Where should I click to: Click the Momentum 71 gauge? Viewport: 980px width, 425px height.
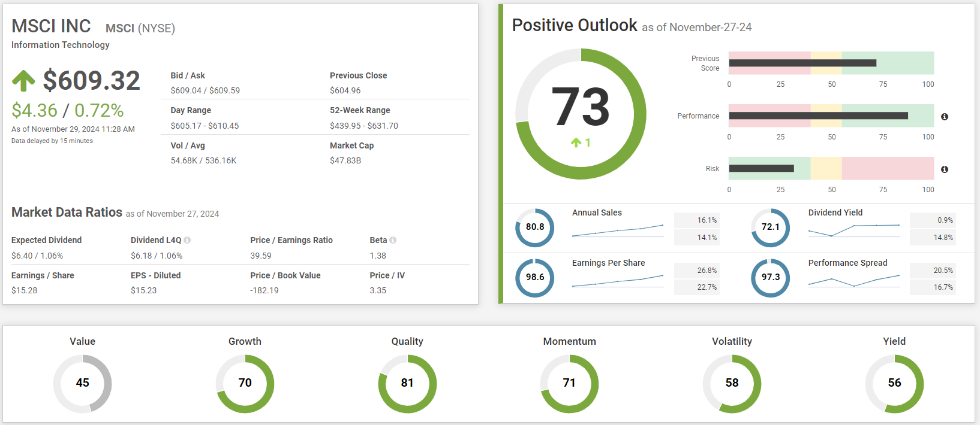(570, 384)
